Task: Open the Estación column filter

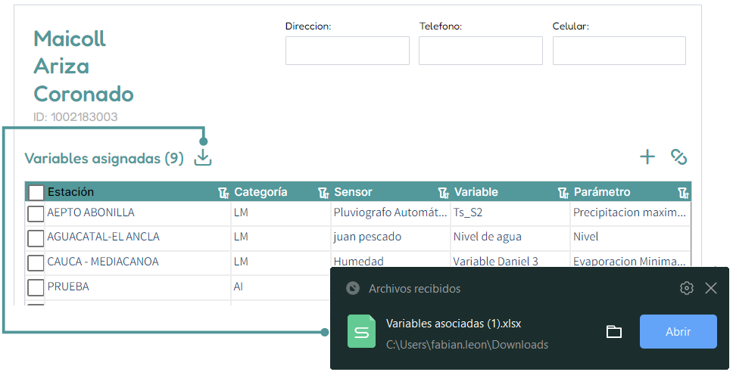Action: click(223, 193)
